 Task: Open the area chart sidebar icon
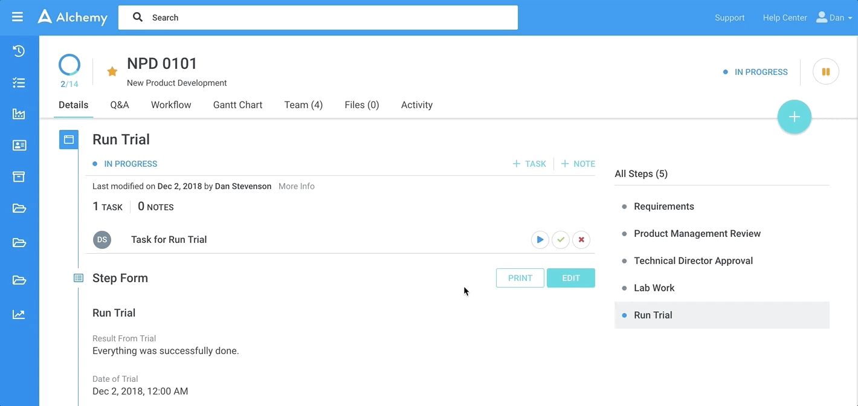[x=19, y=114]
